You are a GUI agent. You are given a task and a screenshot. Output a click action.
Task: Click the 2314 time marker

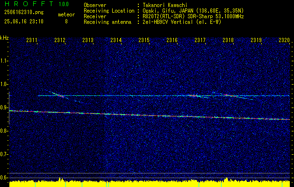pyautogui.click(x=116, y=40)
